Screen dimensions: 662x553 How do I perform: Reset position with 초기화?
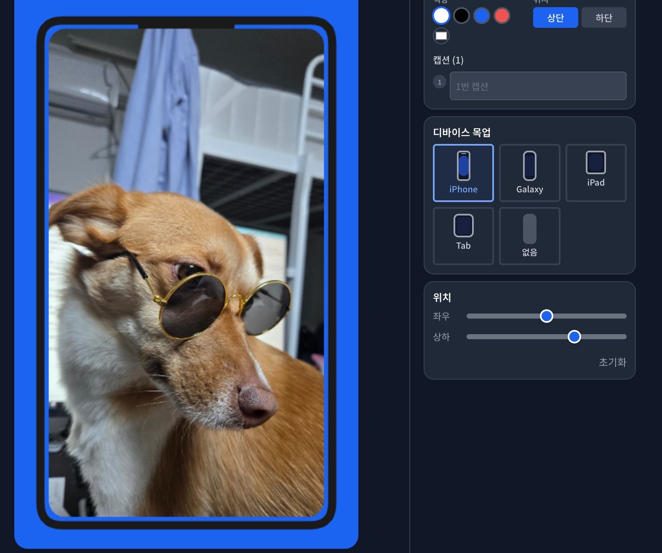point(612,362)
